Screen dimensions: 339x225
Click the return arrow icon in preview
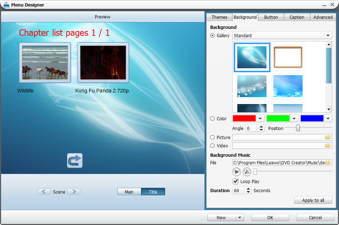[75, 161]
